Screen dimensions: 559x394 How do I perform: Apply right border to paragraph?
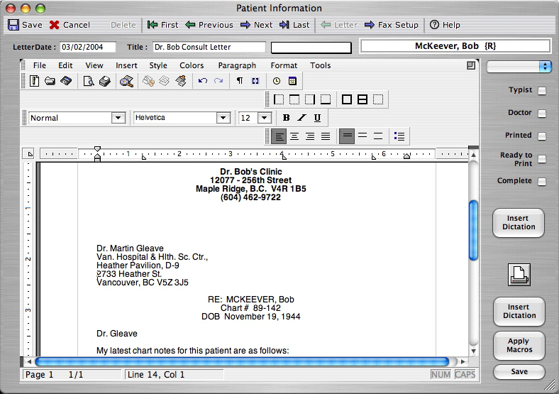click(x=310, y=99)
